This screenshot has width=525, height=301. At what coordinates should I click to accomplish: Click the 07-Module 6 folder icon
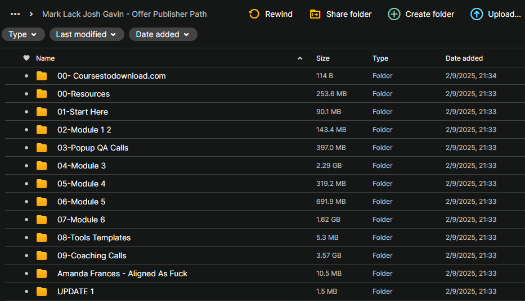[42, 220]
